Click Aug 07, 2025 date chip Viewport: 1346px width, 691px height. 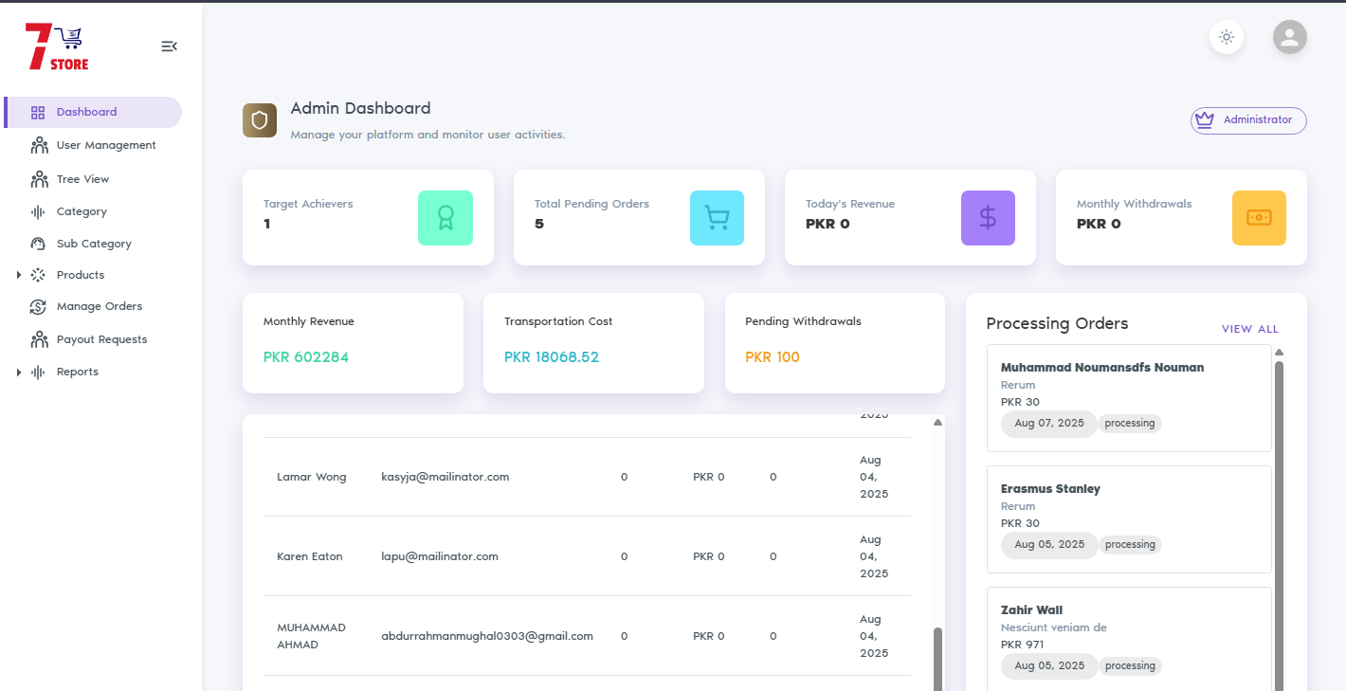click(x=1048, y=424)
